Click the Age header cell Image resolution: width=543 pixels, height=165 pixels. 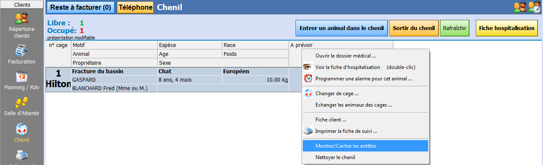[x=190, y=54]
